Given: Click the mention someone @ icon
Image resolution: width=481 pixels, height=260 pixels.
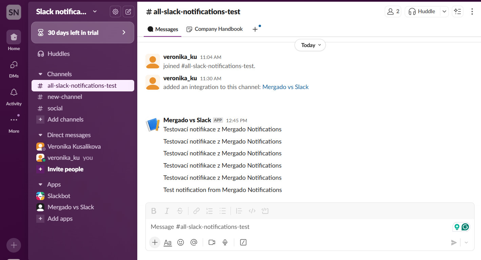Looking at the screenshot, I should (194, 242).
